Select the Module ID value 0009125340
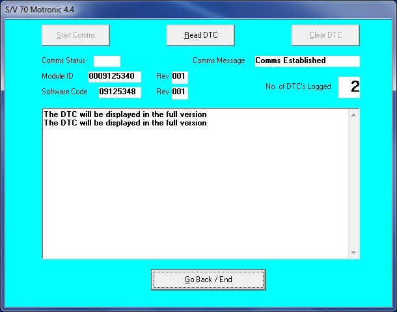The height and width of the screenshot is (312, 397). tap(115, 77)
